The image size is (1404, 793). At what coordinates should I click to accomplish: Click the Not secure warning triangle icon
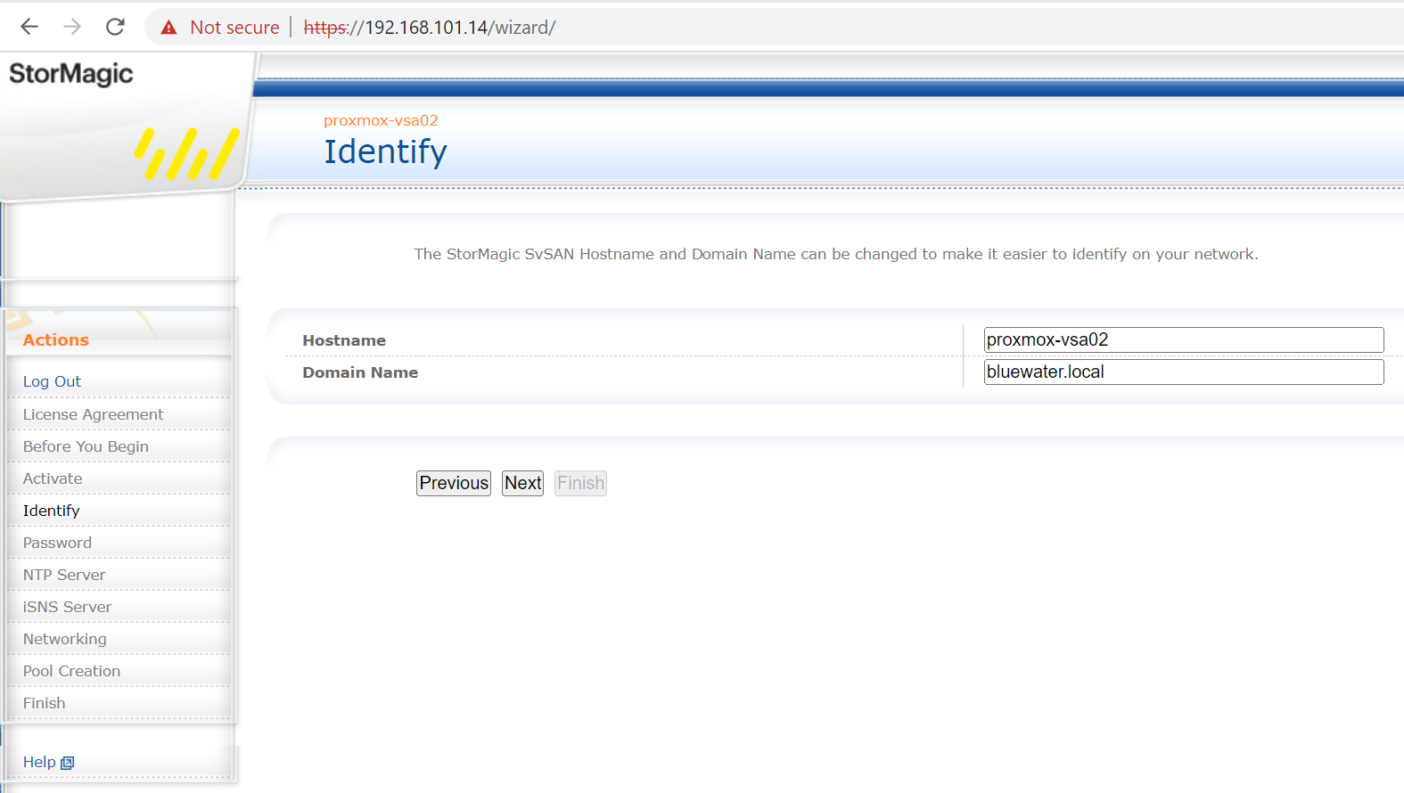click(x=168, y=28)
